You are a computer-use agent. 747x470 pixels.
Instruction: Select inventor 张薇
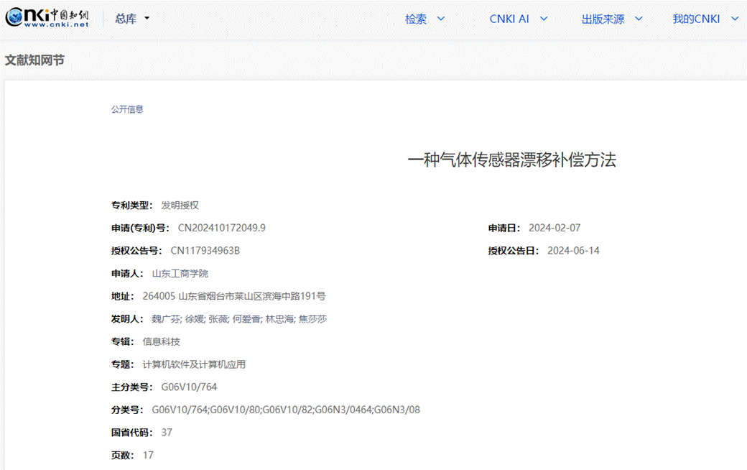(218, 318)
